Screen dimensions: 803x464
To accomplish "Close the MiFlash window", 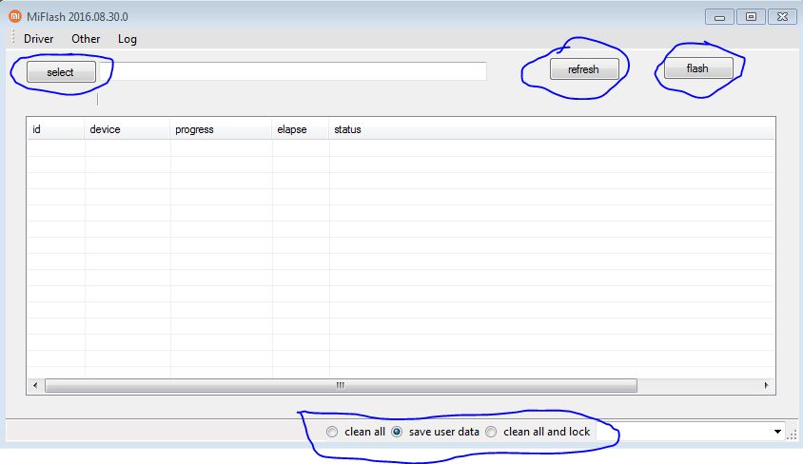I will tap(782, 17).
